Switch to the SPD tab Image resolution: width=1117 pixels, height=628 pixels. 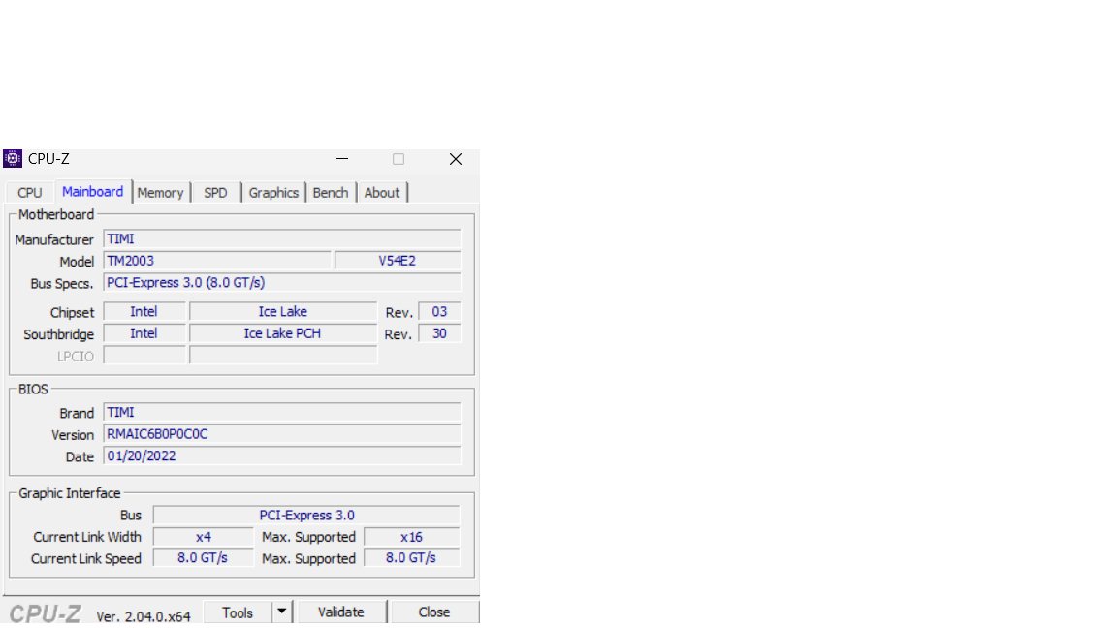(x=215, y=192)
